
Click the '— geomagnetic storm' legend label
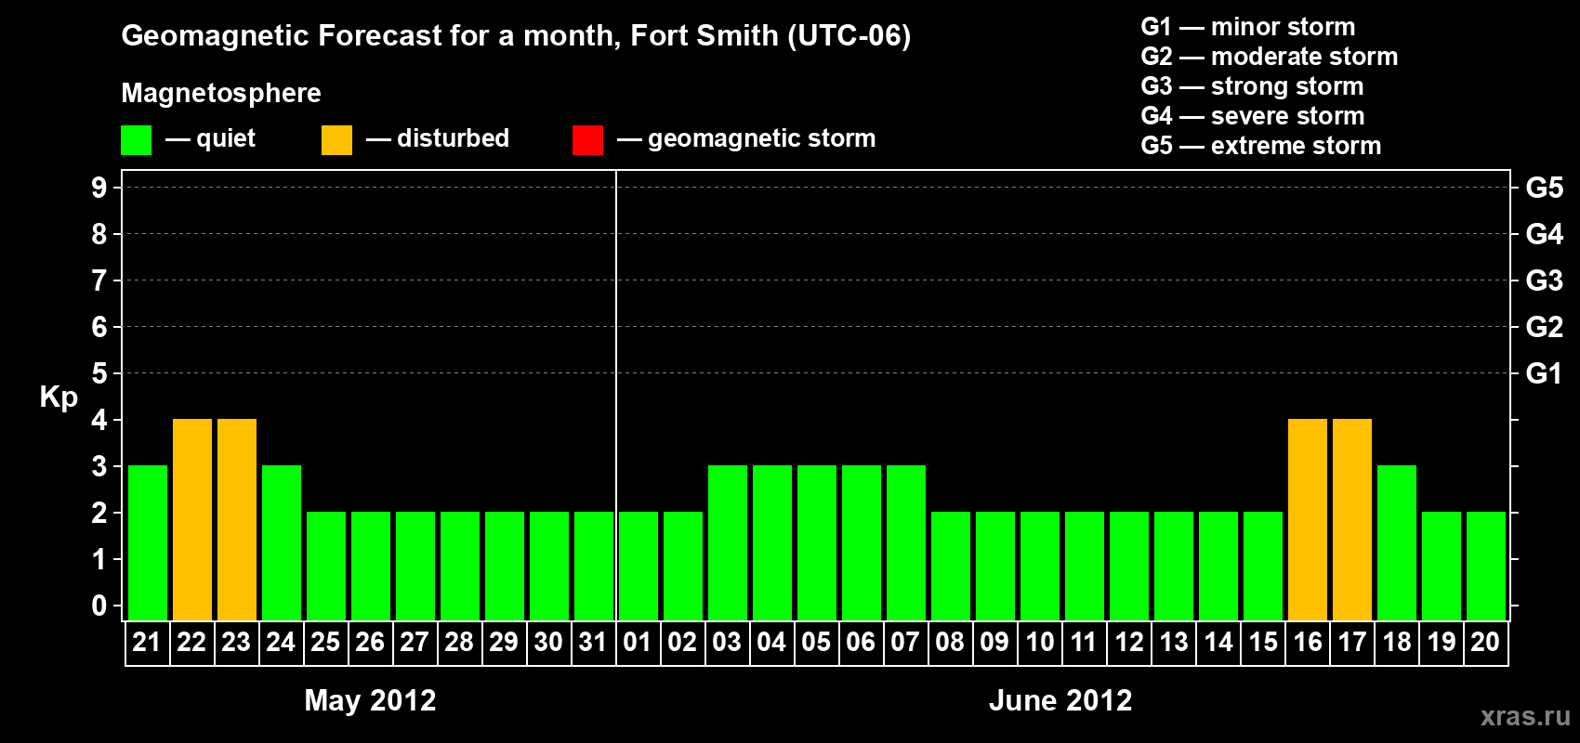746,138
